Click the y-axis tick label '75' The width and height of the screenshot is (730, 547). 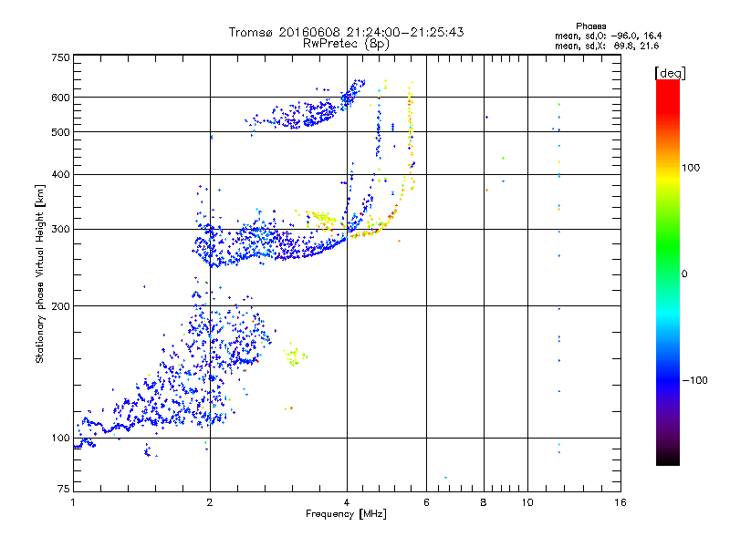pos(64,489)
